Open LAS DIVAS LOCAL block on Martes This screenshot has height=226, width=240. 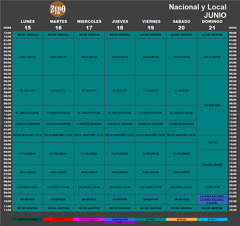click(x=58, y=187)
